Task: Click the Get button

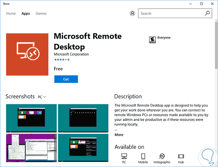Action: pyautogui.click(x=66, y=79)
